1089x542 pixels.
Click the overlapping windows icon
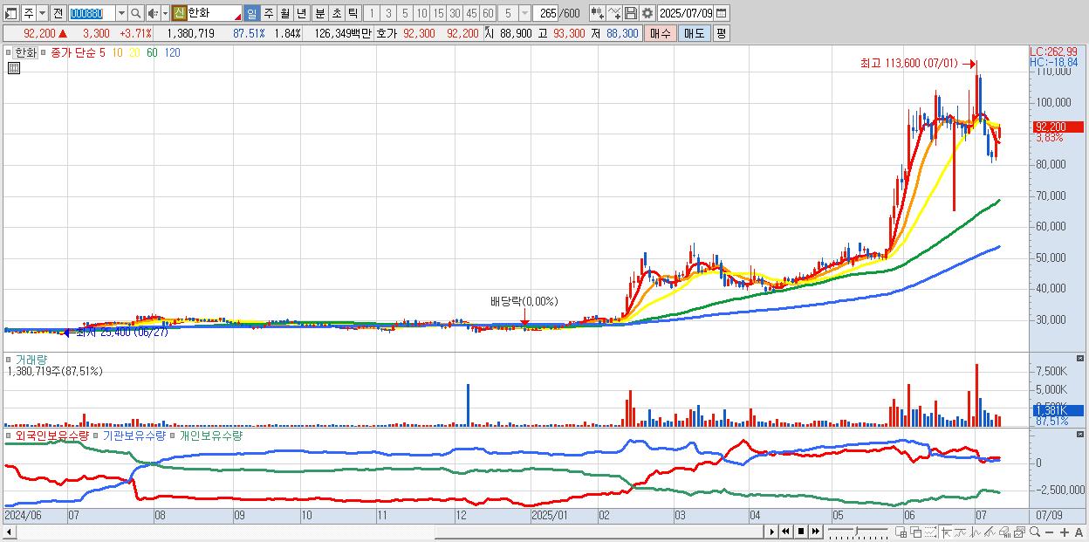pos(916,532)
